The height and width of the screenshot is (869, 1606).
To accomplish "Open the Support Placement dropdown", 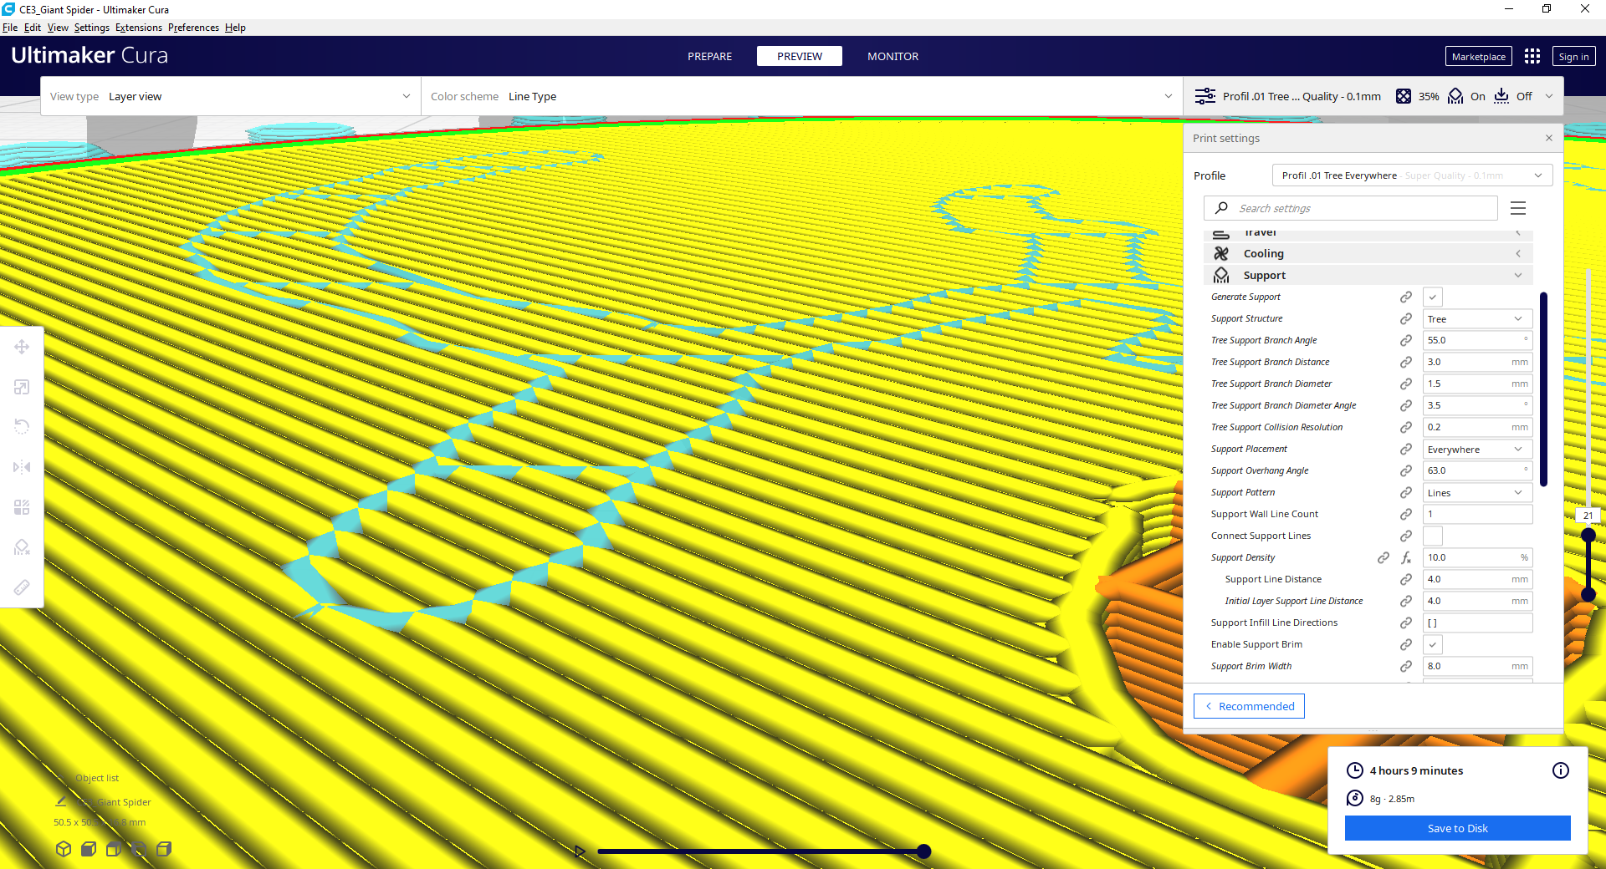I will coord(1478,450).
